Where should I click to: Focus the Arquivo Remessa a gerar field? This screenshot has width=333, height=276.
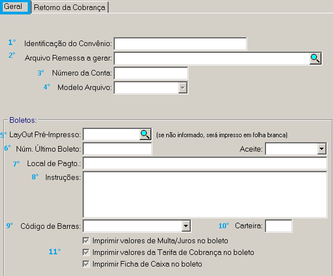pos(212,58)
